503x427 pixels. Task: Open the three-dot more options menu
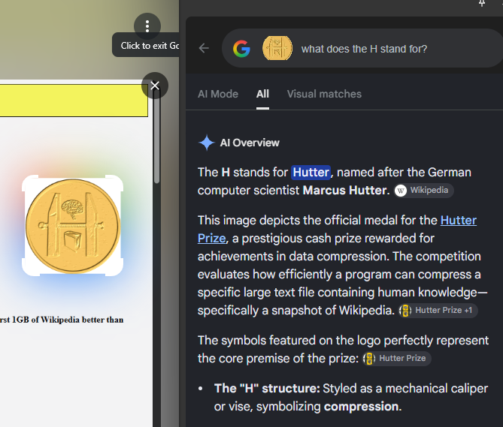147,26
